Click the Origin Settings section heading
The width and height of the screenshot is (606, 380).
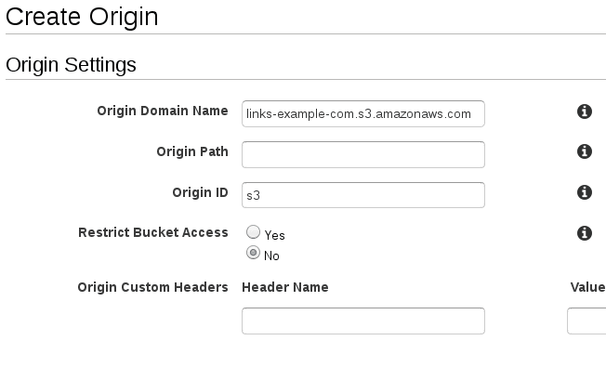pyautogui.click(x=71, y=64)
